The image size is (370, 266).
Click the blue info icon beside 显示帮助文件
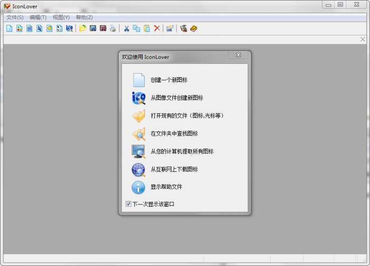coord(138,188)
